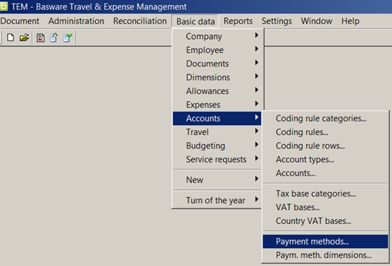The image size is (392, 266).
Task: Click the document with red checkmark icon
Action: pyautogui.click(x=41, y=38)
